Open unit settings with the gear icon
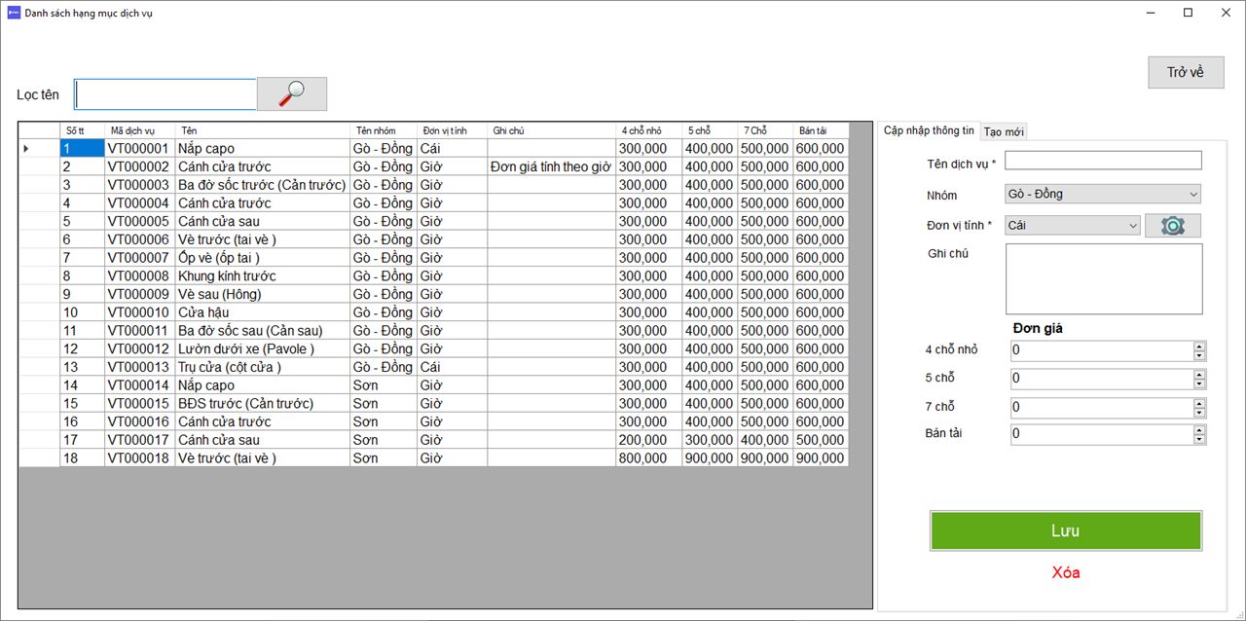The width and height of the screenshot is (1246, 621). click(x=1173, y=226)
